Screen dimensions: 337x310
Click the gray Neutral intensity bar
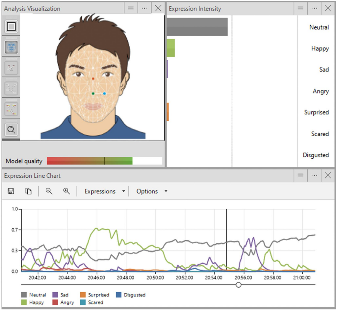point(197,27)
